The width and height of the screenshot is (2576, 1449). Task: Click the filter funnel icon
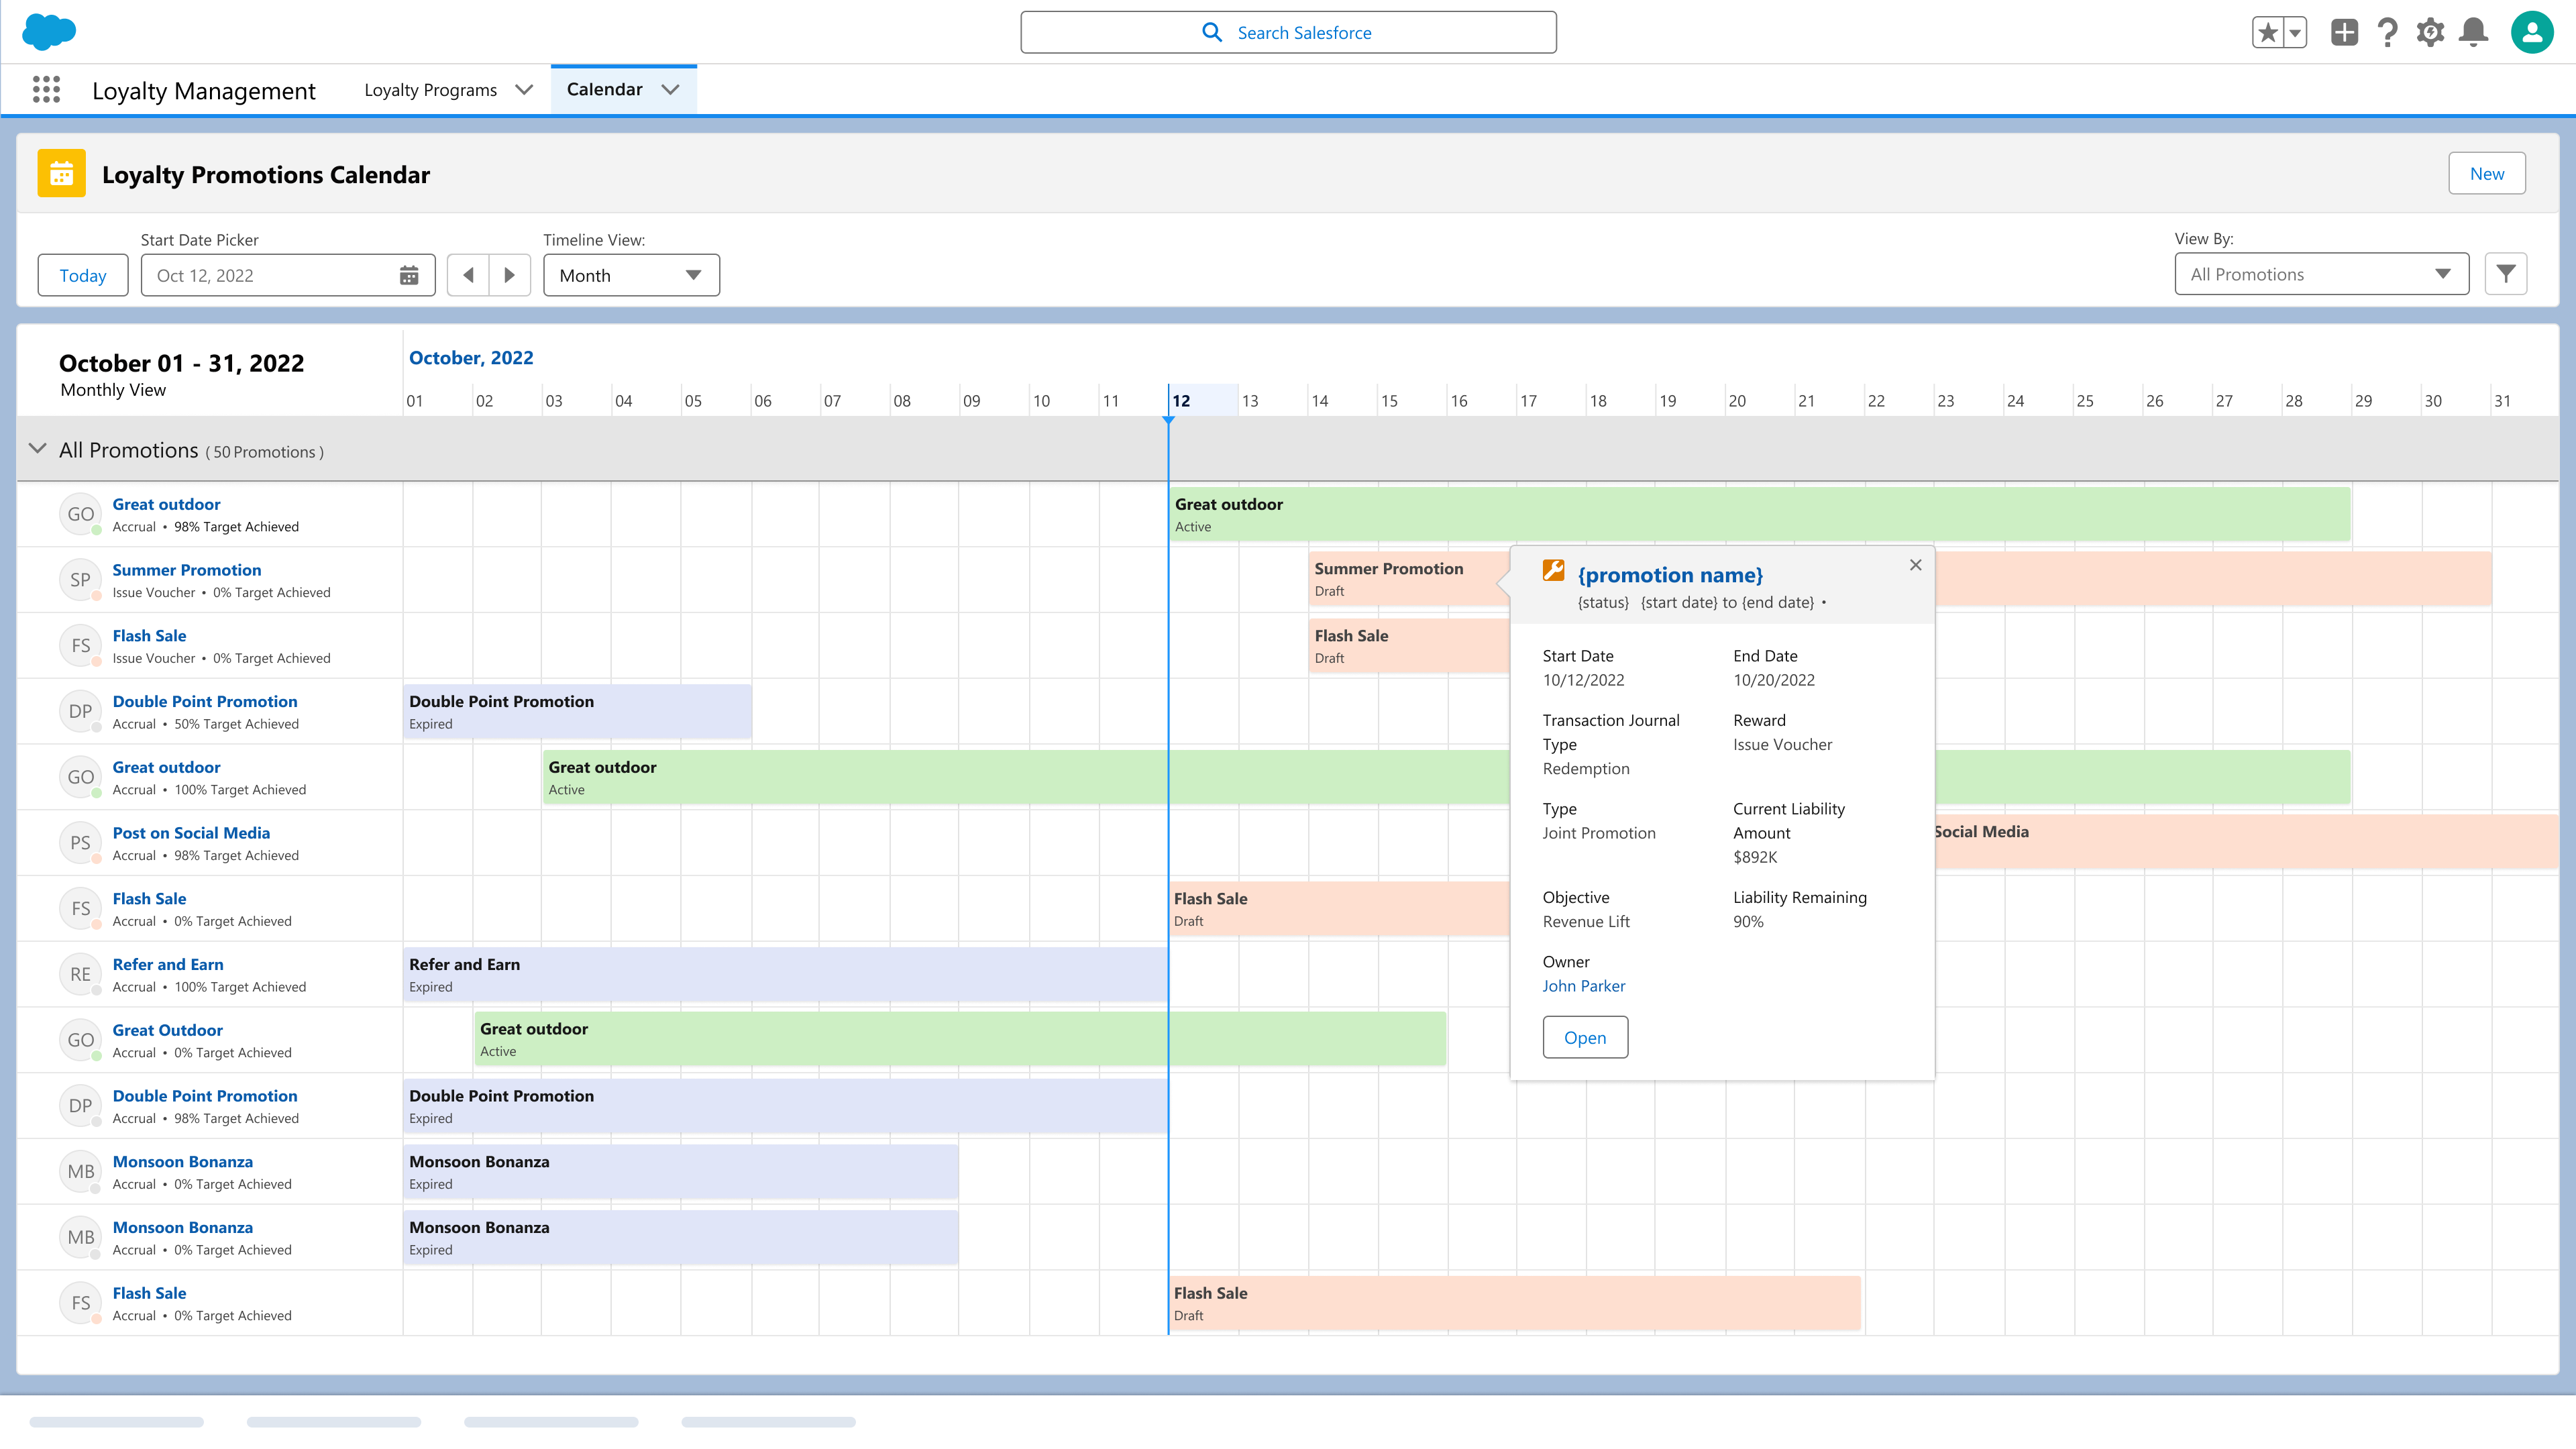2505,274
